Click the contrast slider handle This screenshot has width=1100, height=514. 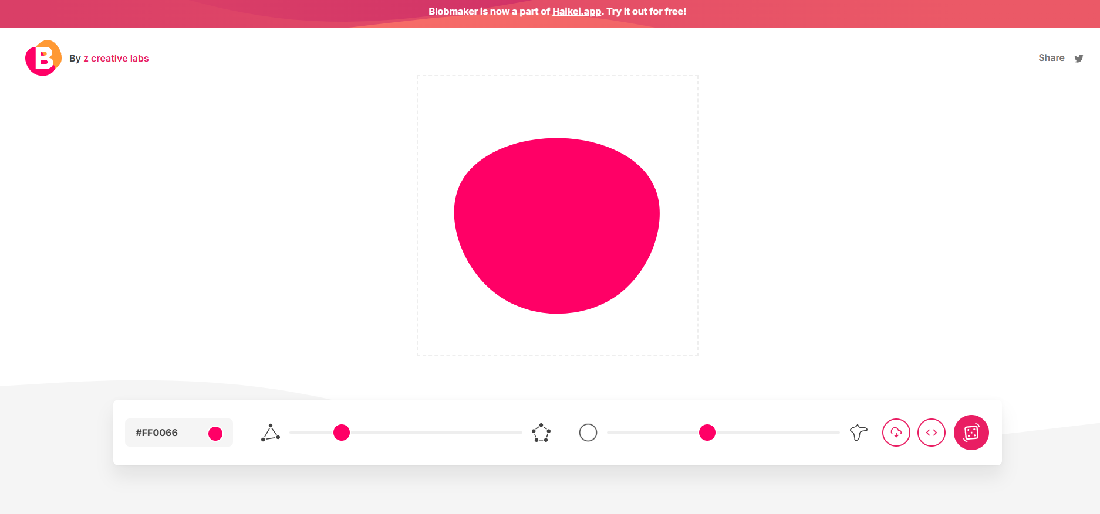tap(707, 433)
